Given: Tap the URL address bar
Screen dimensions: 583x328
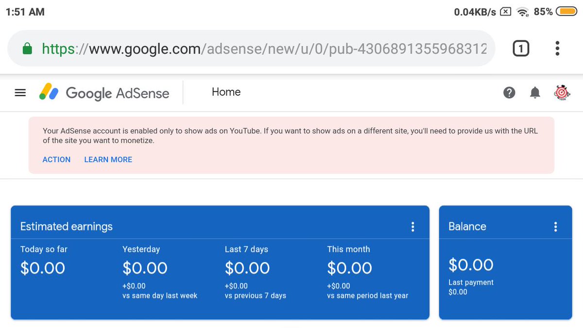Looking at the screenshot, I should click(x=251, y=49).
